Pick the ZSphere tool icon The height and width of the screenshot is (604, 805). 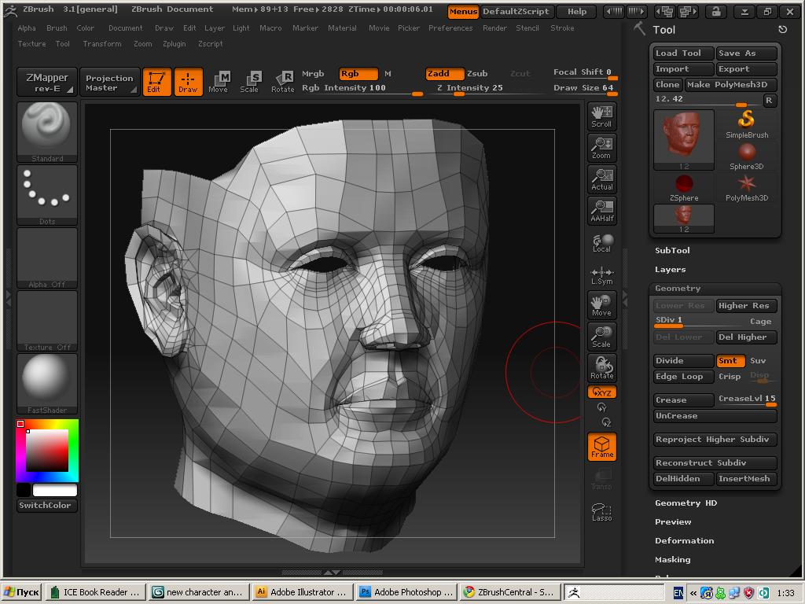(684, 187)
